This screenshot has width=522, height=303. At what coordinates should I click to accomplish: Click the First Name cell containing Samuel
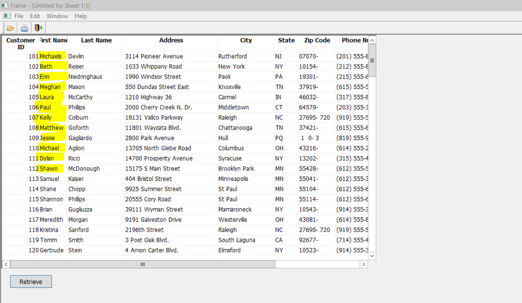49,179
